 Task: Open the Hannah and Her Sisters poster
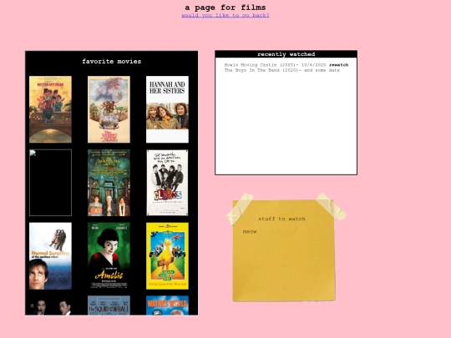tap(167, 109)
